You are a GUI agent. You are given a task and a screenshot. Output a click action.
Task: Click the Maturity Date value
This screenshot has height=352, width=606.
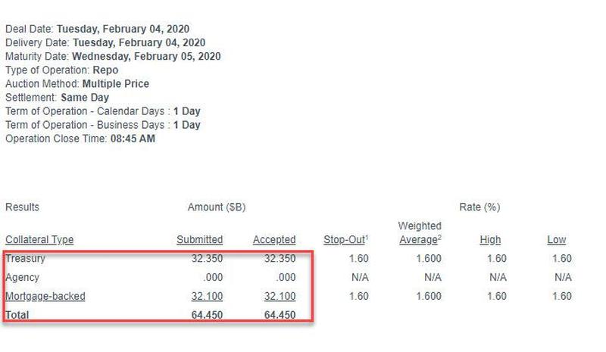click(146, 57)
